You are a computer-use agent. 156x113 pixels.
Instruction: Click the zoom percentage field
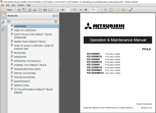(x=93, y=10)
